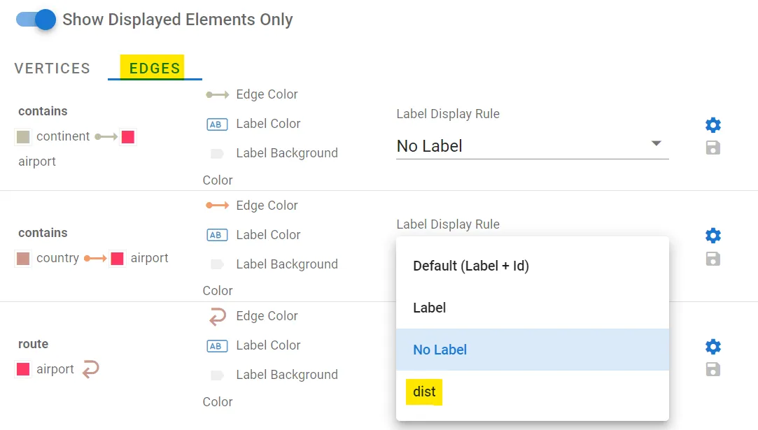Viewport: 758px width, 430px height.
Task: Click save icon for country contains edge
Action: click(713, 259)
